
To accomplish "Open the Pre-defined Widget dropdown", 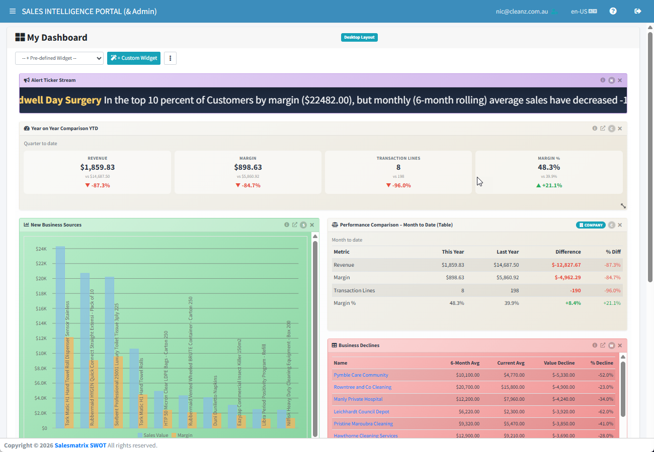I will [x=59, y=58].
